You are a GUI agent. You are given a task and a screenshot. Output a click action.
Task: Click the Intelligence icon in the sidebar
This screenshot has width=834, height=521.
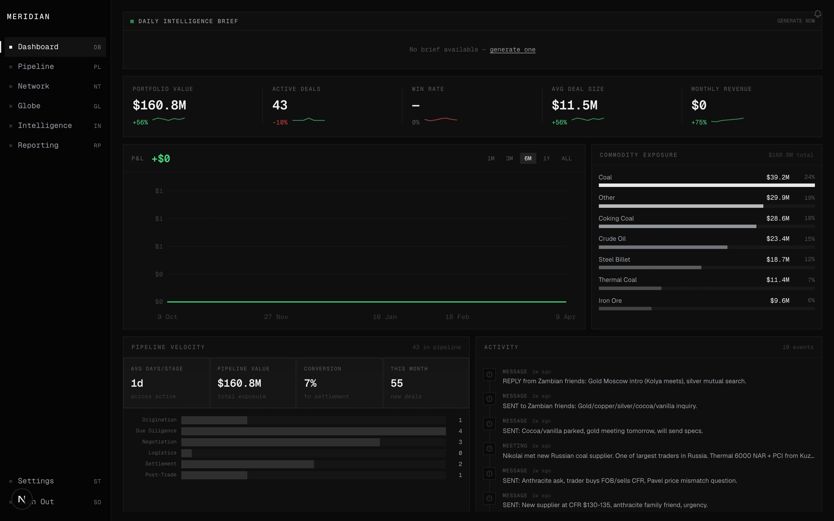[x=11, y=126]
